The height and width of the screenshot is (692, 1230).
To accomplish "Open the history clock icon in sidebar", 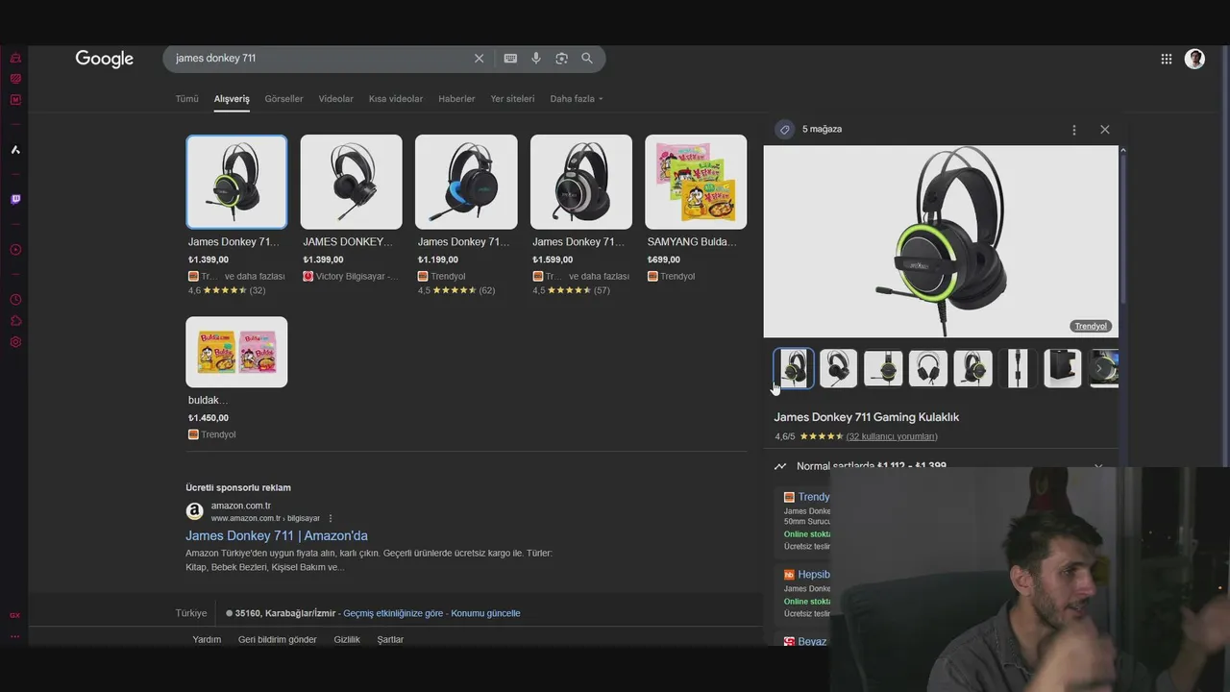I will coord(15,300).
